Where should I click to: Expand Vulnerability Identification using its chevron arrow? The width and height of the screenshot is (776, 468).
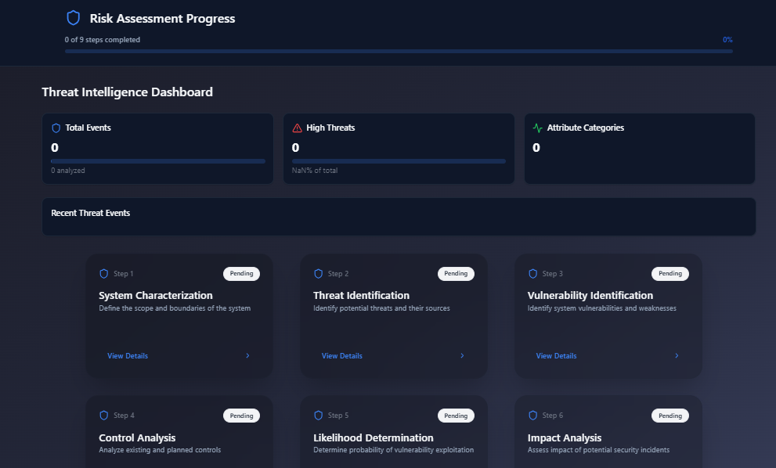(677, 356)
